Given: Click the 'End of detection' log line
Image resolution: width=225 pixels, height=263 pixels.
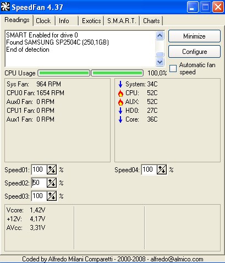Looking at the screenshot, I should (x=28, y=50).
